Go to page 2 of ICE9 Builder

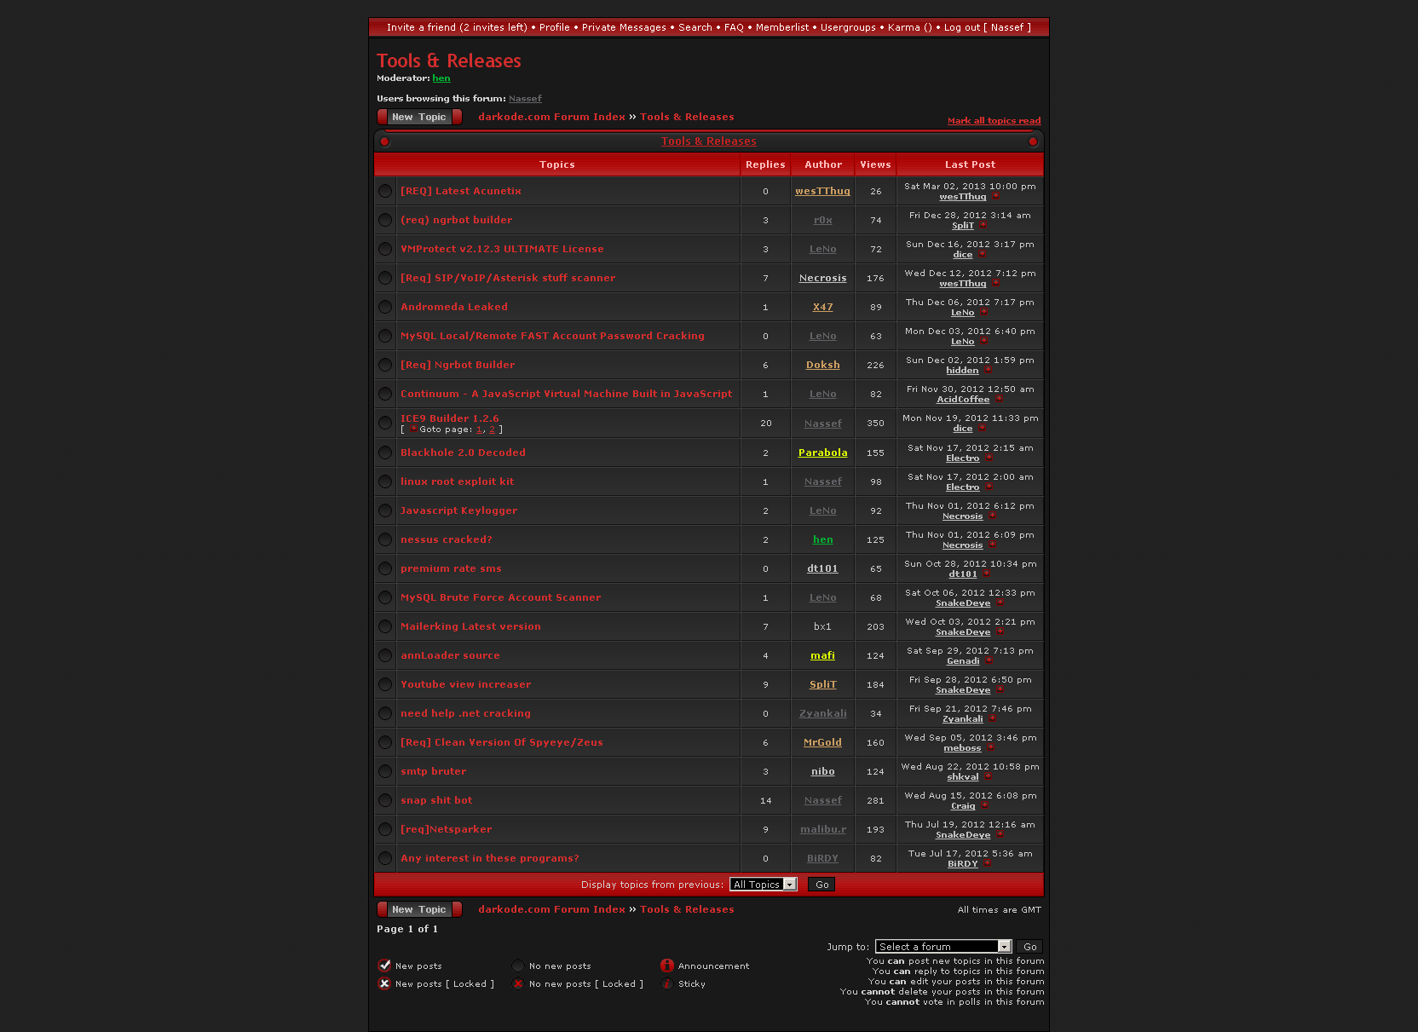coord(492,430)
